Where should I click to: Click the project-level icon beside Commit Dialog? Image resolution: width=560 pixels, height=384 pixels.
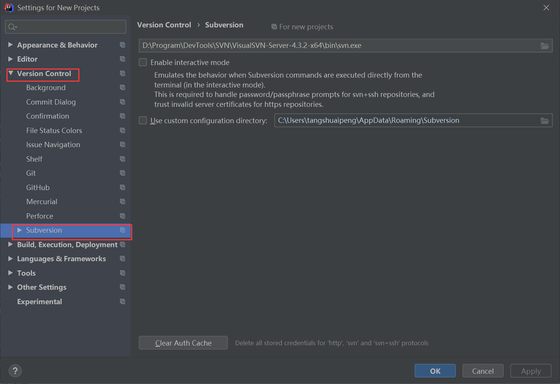coord(122,102)
